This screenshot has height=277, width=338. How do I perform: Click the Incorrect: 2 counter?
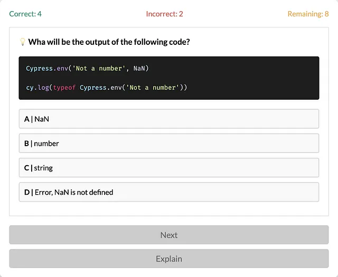[x=164, y=14]
